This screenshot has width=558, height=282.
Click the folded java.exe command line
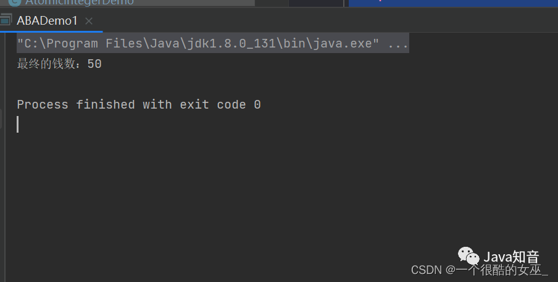pyautogui.click(x=213, y=43)
